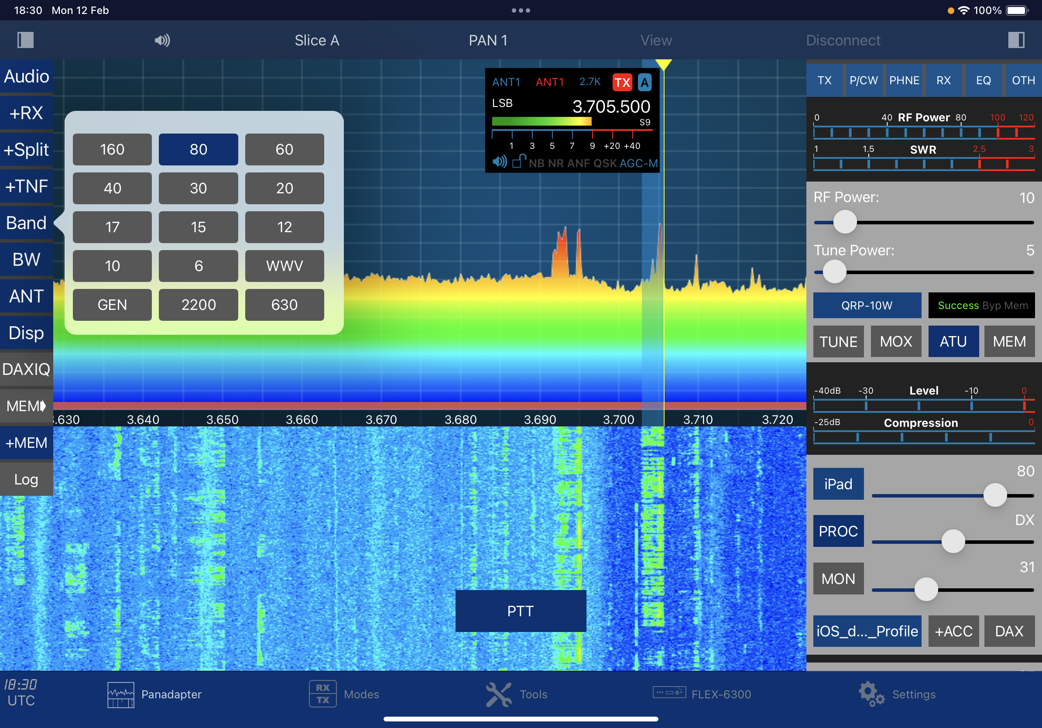Open the iOS_d..._Profile selector
Image resolution: width=1042 pixels, height=728 pixels.
point(867,631)
